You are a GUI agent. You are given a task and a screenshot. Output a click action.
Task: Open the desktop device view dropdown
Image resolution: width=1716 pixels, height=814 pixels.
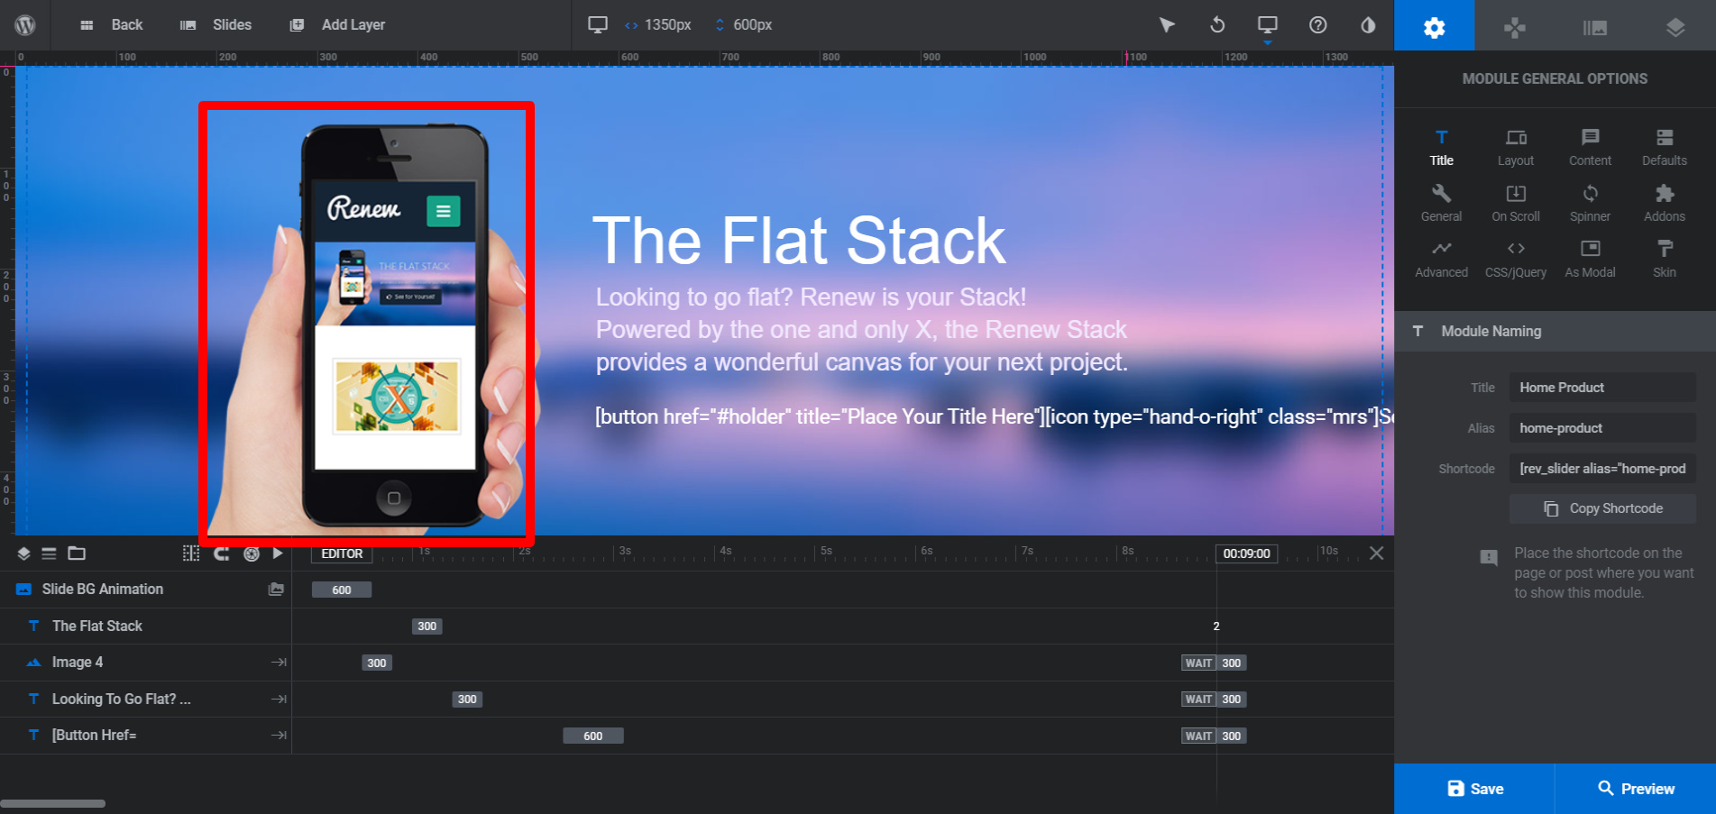coord(1267,27)
